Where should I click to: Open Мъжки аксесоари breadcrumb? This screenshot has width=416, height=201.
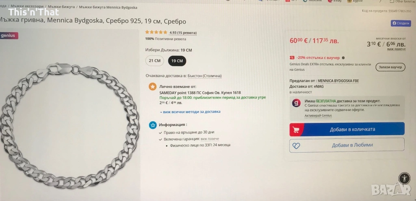27,6
